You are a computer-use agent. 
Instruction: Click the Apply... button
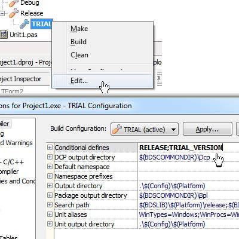(x=207, y=130)
